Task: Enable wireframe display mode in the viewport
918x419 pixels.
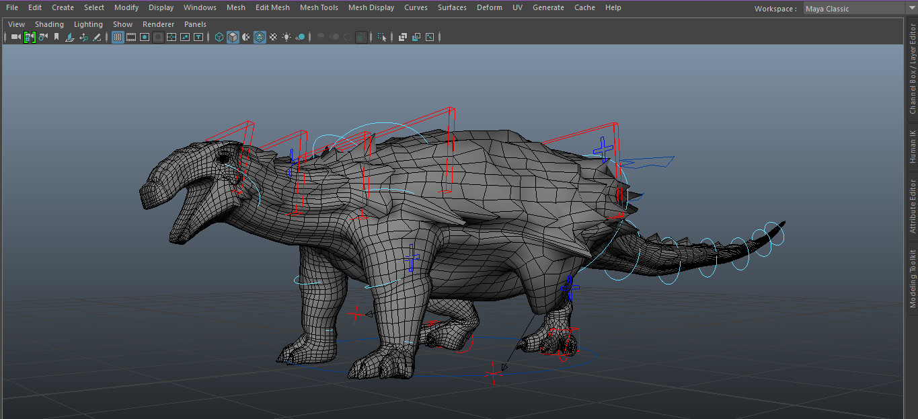Action: 219,37
